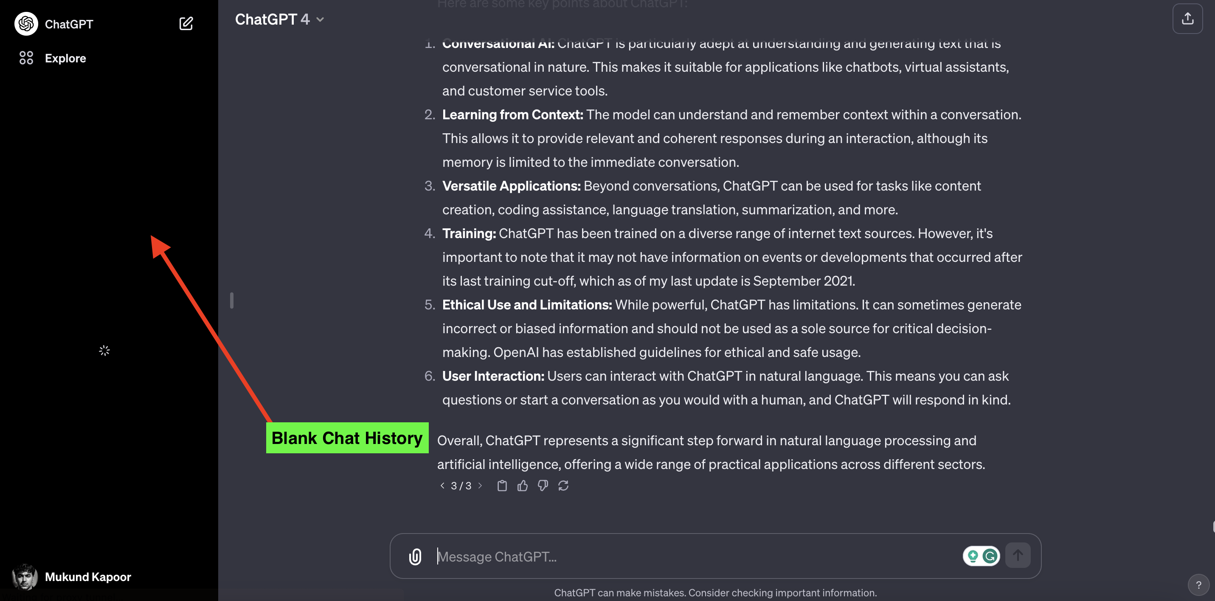
Task: Open Grammarly from the input field
Action: tap(990, 556)
